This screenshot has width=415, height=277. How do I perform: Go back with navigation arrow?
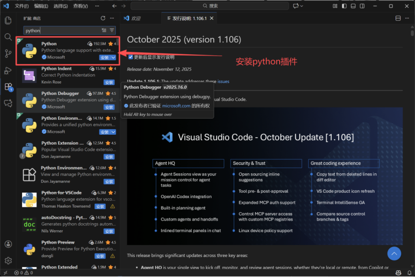coord(114,6)
